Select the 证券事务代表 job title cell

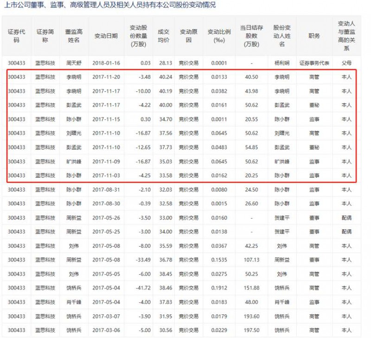[315, 62]
